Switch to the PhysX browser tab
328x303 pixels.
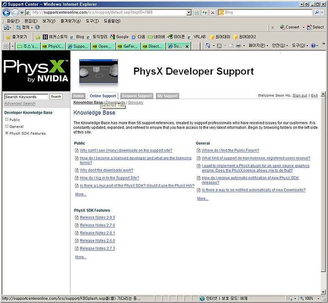(53, 46)
